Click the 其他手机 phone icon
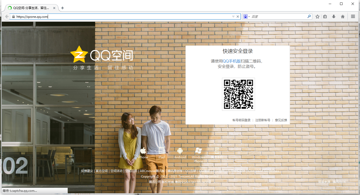 [x=216, y=150]
